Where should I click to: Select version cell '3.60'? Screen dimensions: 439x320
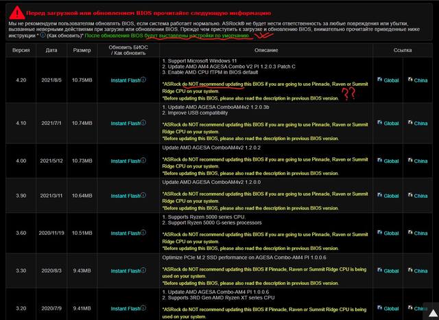point(21,233)
